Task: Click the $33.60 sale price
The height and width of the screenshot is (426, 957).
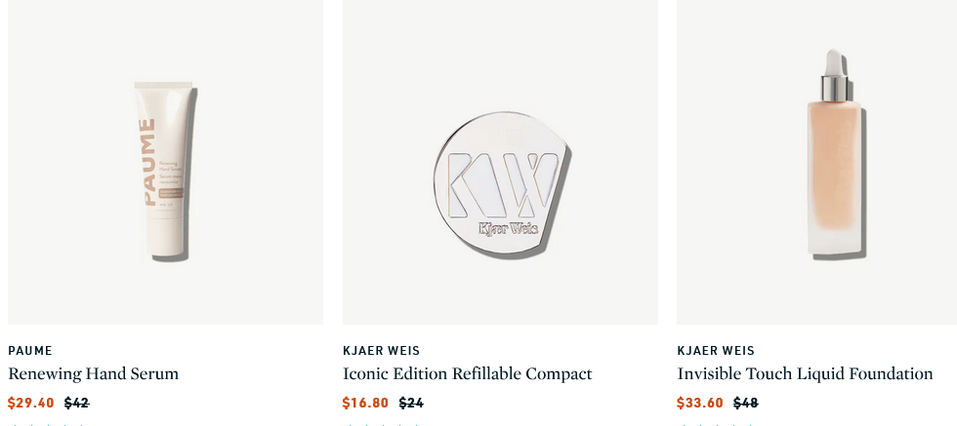Action: (700, 403)
